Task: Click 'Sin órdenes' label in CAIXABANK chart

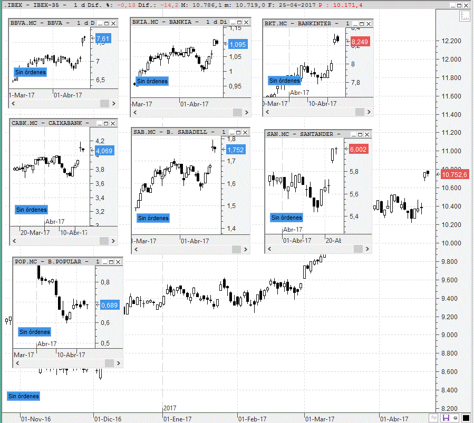Action: tap(32, 210)
